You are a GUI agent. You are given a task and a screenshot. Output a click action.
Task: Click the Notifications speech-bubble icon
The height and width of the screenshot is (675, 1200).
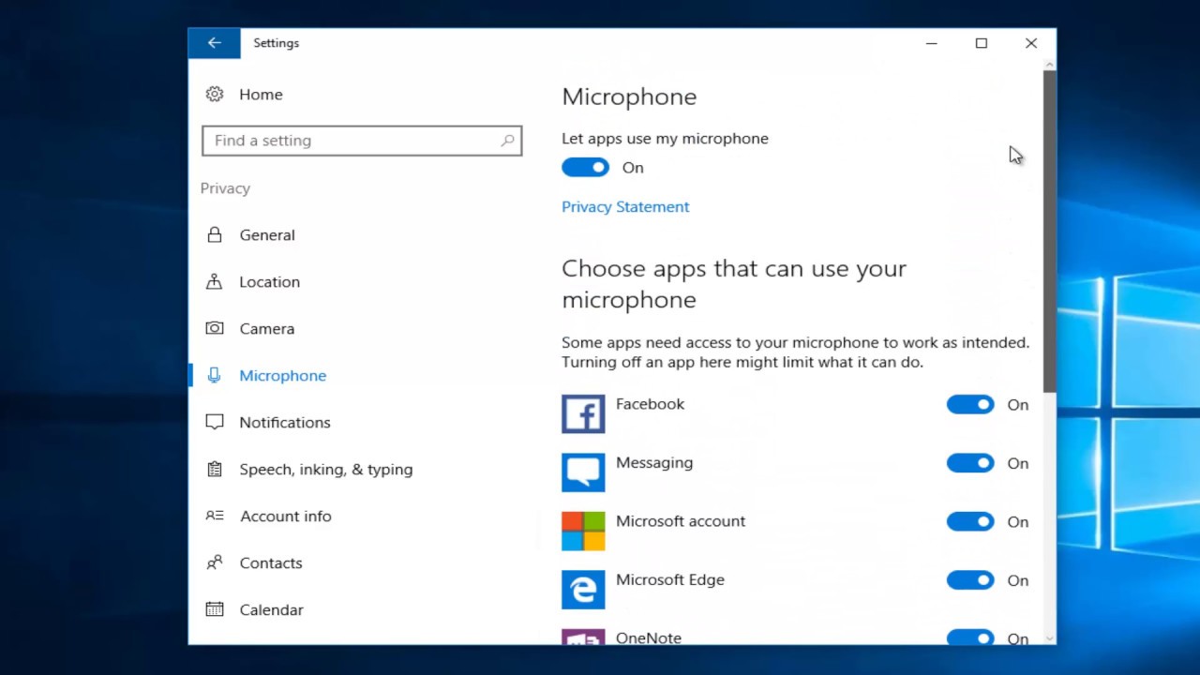pos(215,422)
